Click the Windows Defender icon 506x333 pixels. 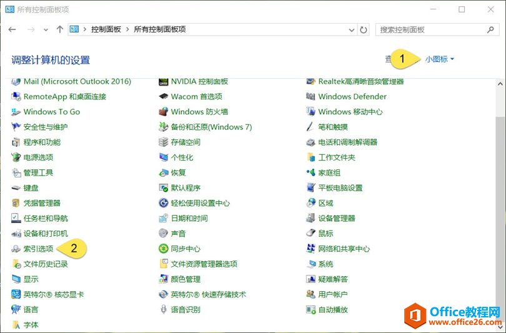click(310, 96)
